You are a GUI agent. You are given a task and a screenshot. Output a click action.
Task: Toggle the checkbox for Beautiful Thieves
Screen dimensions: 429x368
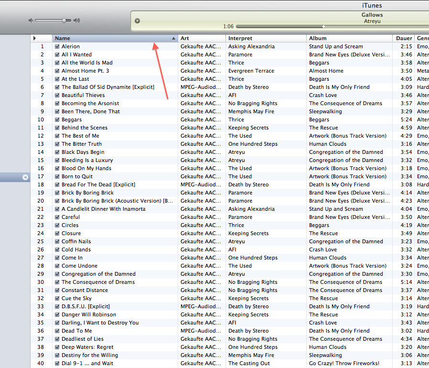[x=57, y=95]
